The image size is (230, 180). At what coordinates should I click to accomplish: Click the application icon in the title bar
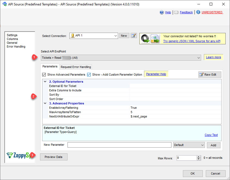[x=4, y=4]
